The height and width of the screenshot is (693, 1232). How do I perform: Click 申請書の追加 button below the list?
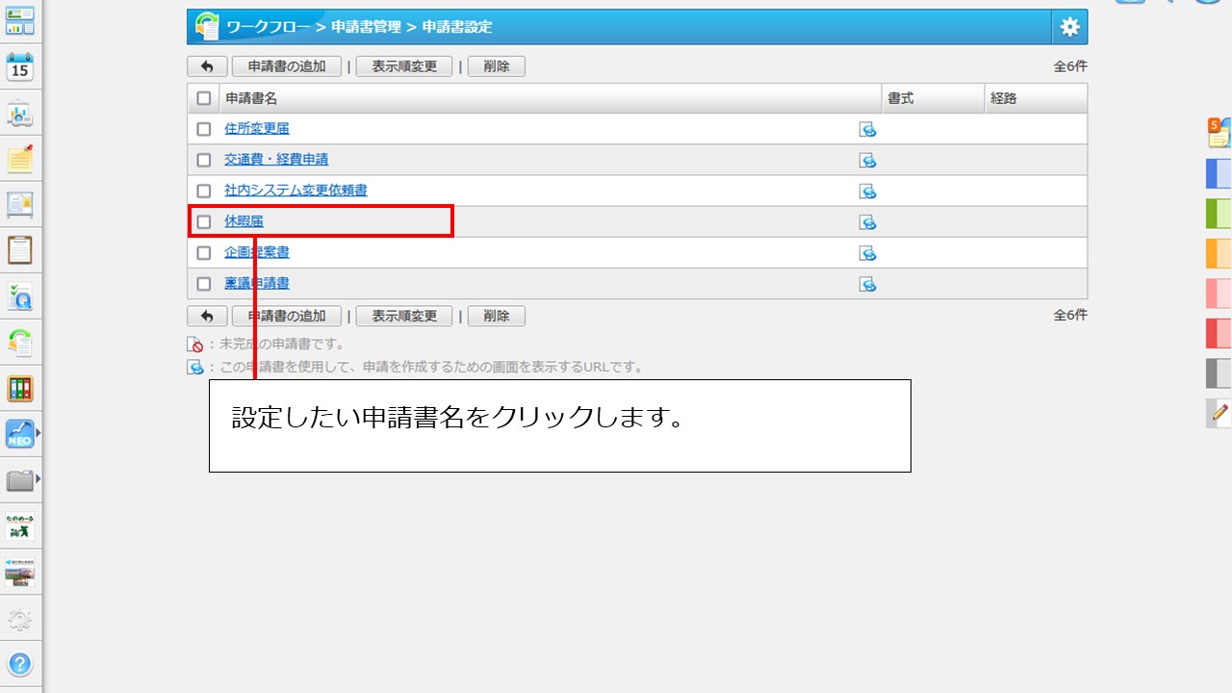pos(287,316)
